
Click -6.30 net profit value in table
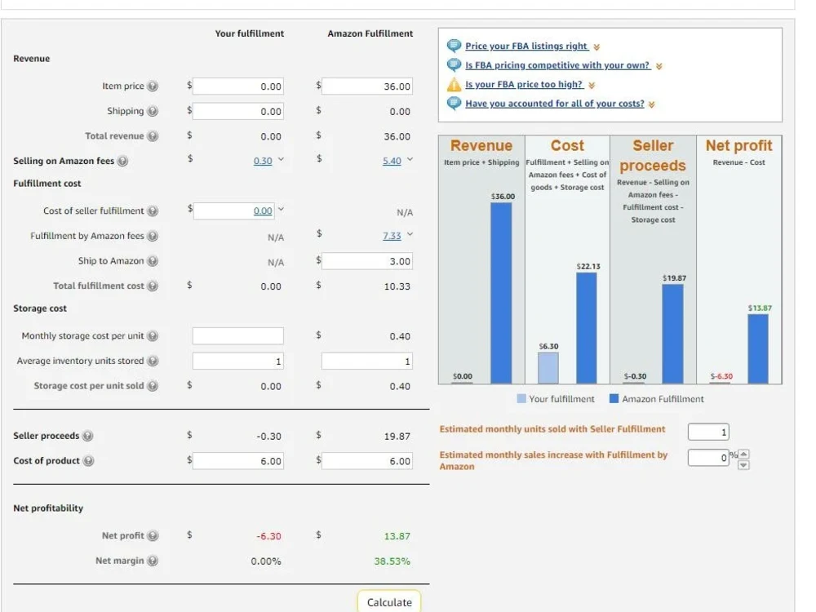pos(268,536)
